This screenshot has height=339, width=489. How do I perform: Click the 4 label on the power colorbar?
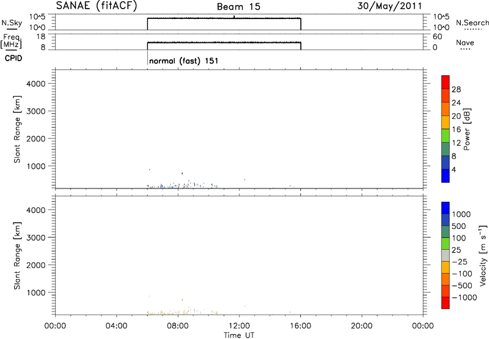[x=454, y=169]
